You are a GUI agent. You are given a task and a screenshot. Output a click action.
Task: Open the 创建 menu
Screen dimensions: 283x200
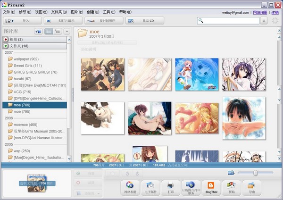point(93,12)
